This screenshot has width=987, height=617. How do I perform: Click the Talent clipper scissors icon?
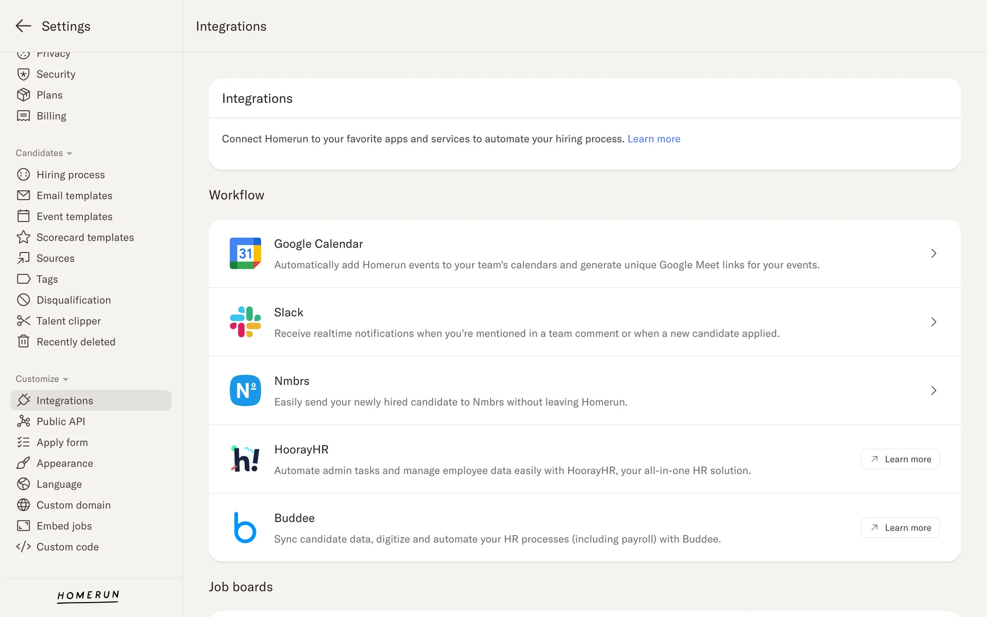pos(23,321)
